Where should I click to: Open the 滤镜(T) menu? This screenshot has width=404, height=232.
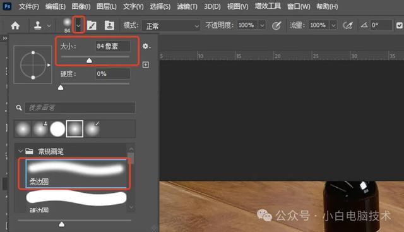click(x=187, y=6)
